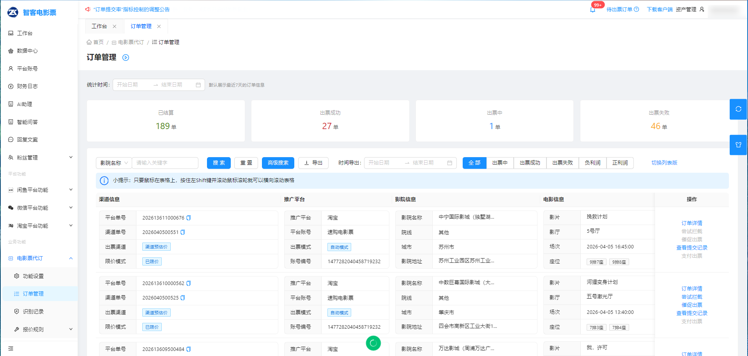The height and width of the screenshot is (356, 748).
Task: Copy platform order number 202613609500484
Action: (189, 349)
